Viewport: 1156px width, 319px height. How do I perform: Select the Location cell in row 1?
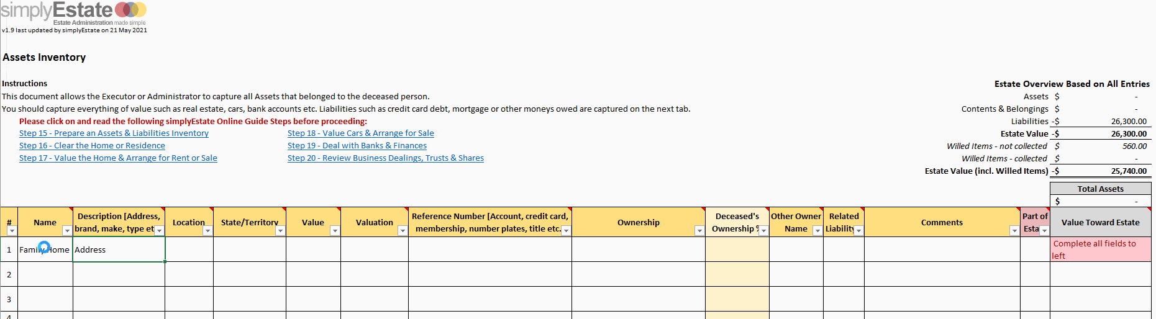(189, 249)
